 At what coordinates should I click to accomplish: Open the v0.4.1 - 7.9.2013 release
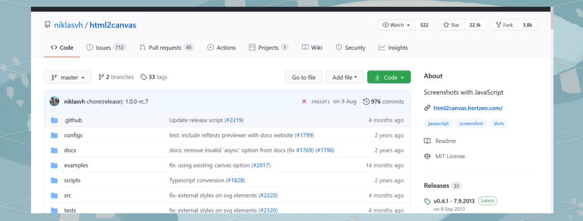454,201
